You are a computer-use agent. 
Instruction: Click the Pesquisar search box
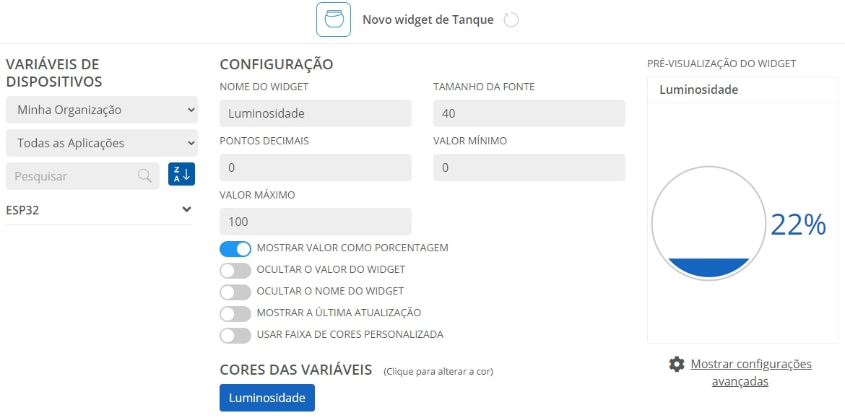(x=82, y=176)
